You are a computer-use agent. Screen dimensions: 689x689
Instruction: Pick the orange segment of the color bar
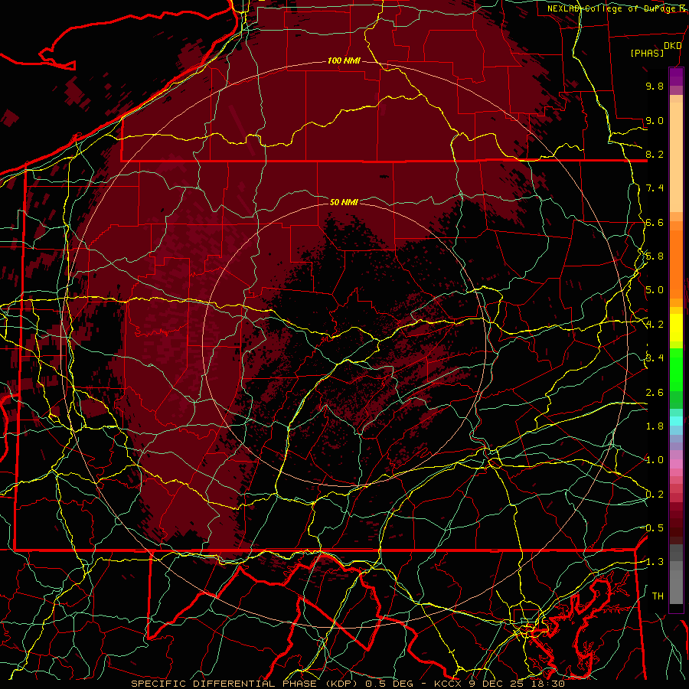point(676,263)
